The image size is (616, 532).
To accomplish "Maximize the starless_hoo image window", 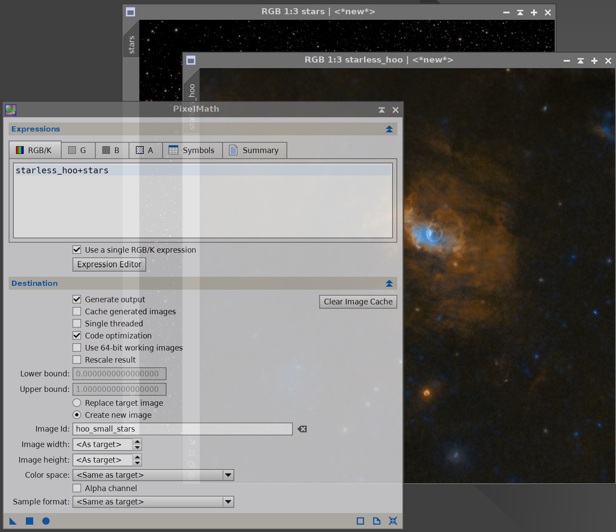I will [x=594, y=61].
